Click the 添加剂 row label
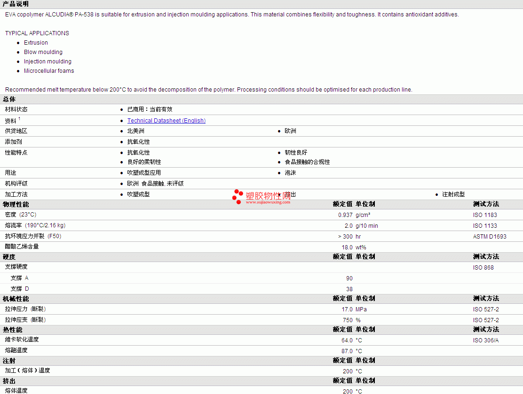Image resolution: width=523 pixels, height=394 pixels. 13,141
